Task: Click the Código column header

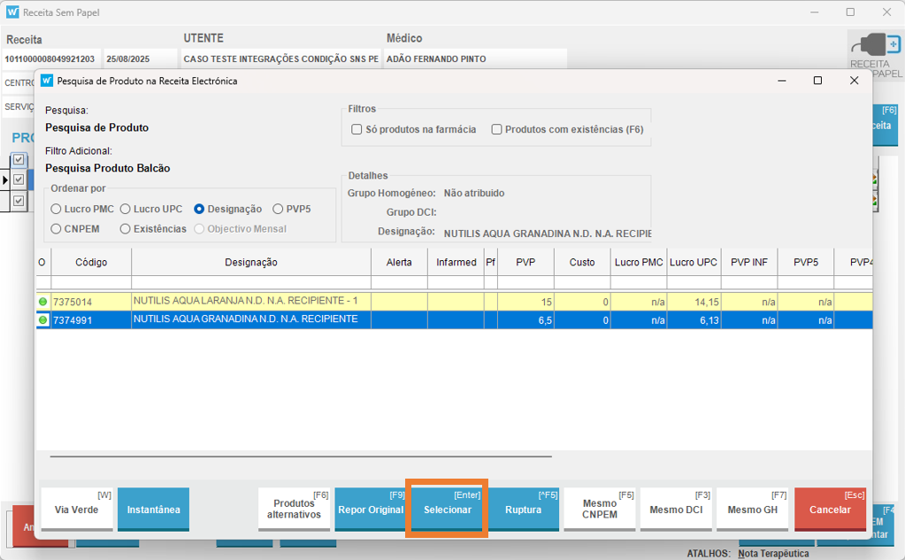Action: tap(91, 262)
